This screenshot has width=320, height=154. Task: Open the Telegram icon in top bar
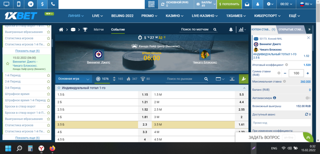[31, 4]
